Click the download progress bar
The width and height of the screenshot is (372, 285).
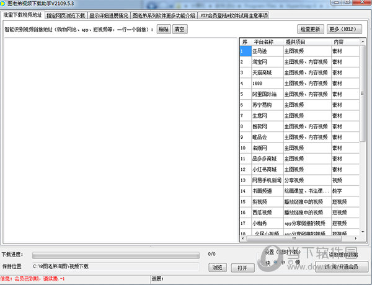pyautogui.click(x=115, y=254)
